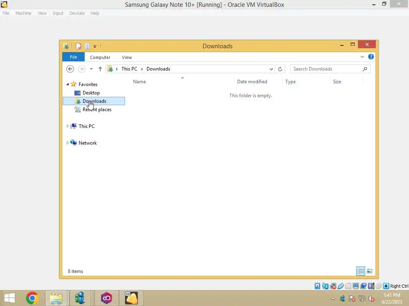Switch to Large icons view layout icon
The width and height of the screenshot is (409, 306).
point(369,271)
